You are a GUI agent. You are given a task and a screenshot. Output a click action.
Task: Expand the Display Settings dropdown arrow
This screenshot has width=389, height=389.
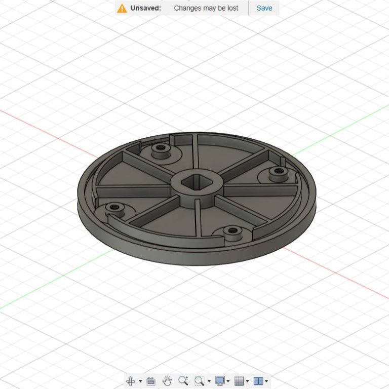(x=228, y=381)
